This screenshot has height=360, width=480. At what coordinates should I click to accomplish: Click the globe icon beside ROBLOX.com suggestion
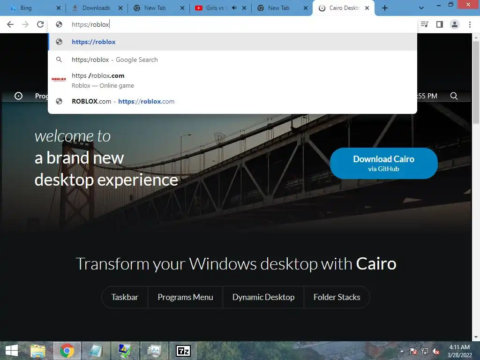(x=59, y=101)
